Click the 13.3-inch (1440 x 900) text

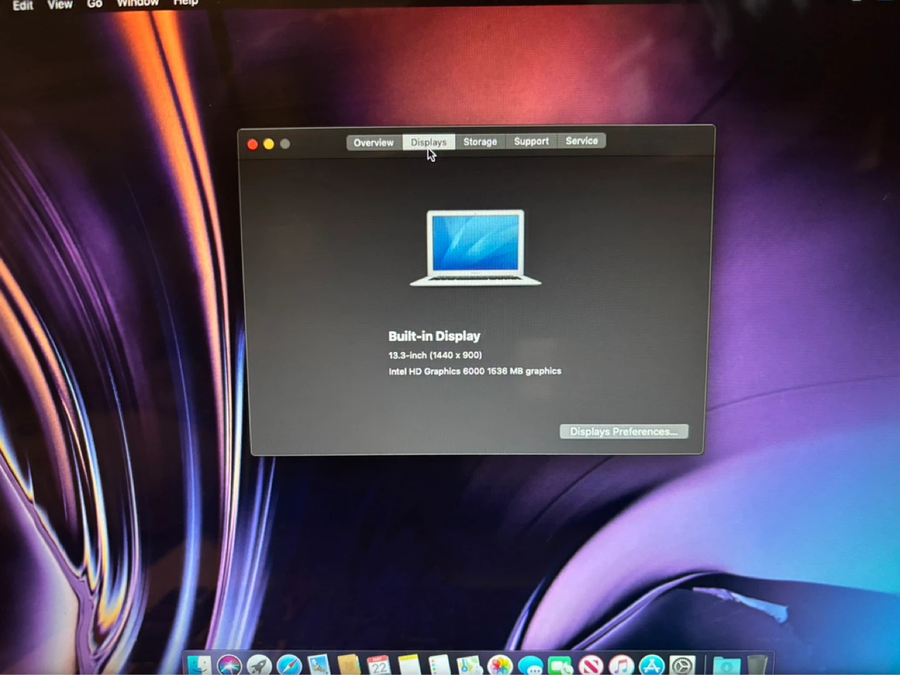coord(435,355)
